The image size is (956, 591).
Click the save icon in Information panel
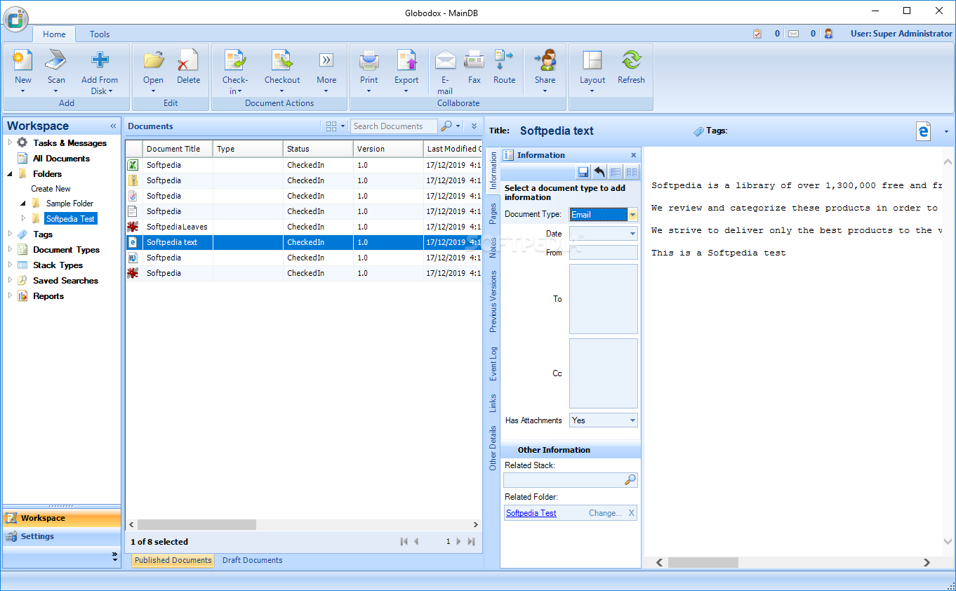click(x=583, y=172)
